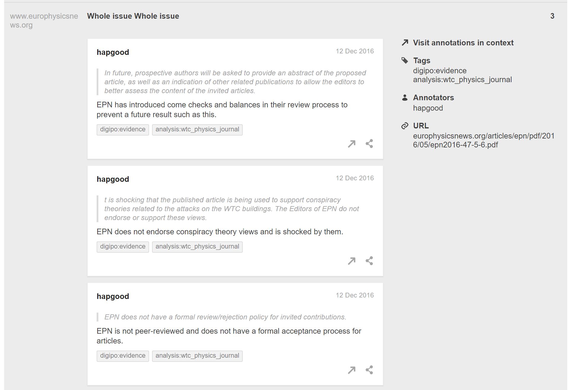Select digipo:evidence tag in the sidebar Tags list

coord(439,71)
